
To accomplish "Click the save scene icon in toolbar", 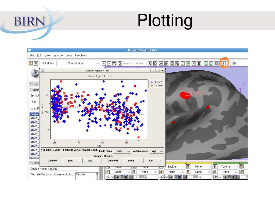I will 36,63.
